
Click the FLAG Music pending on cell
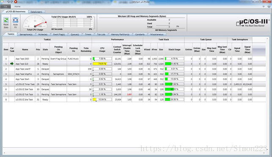[73, 59]
